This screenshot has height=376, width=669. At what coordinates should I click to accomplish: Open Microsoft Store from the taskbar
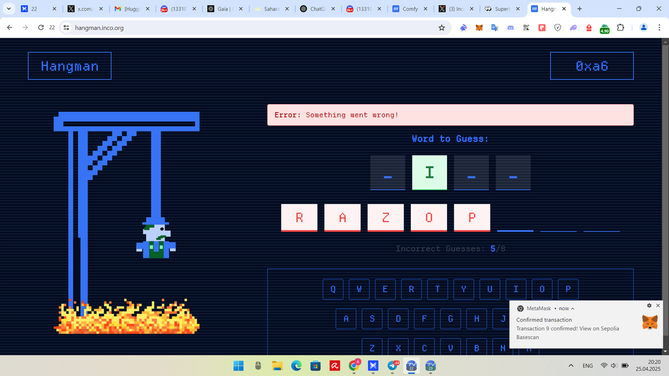pos(316,366)
